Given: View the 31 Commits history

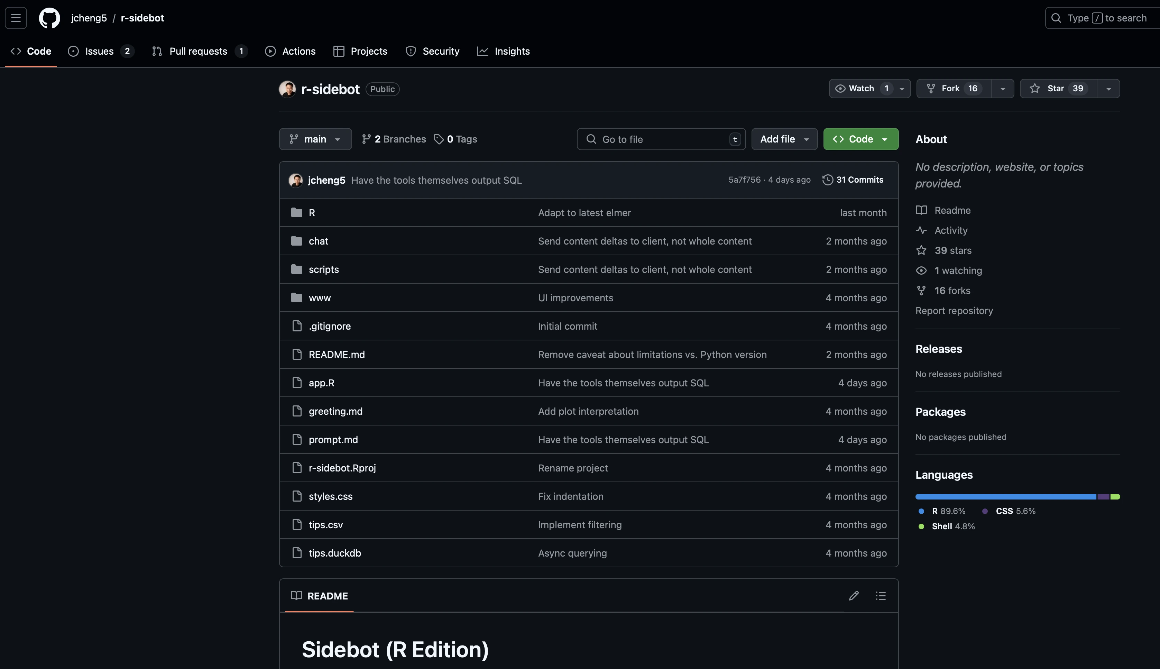Looking at the screenshot, I should click(853, 180).
